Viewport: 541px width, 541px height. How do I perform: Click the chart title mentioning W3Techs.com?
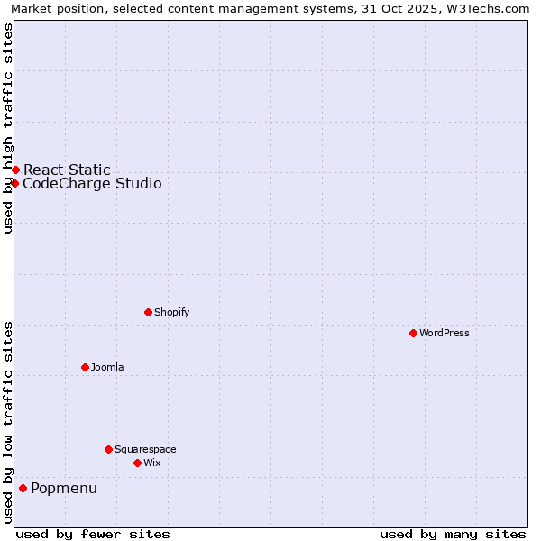click(x=270, y=8)
